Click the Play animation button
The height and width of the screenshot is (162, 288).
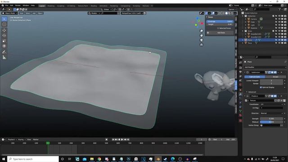pyautogui.click(x=122, y=139)
